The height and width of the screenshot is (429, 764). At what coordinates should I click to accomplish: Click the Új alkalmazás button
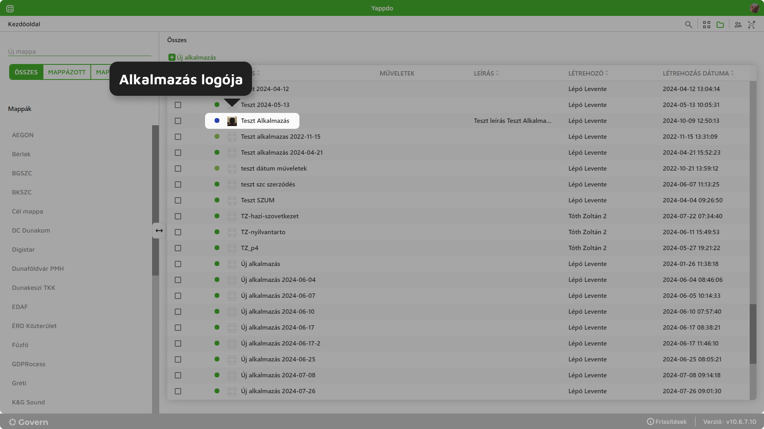[x=192, y=57]
